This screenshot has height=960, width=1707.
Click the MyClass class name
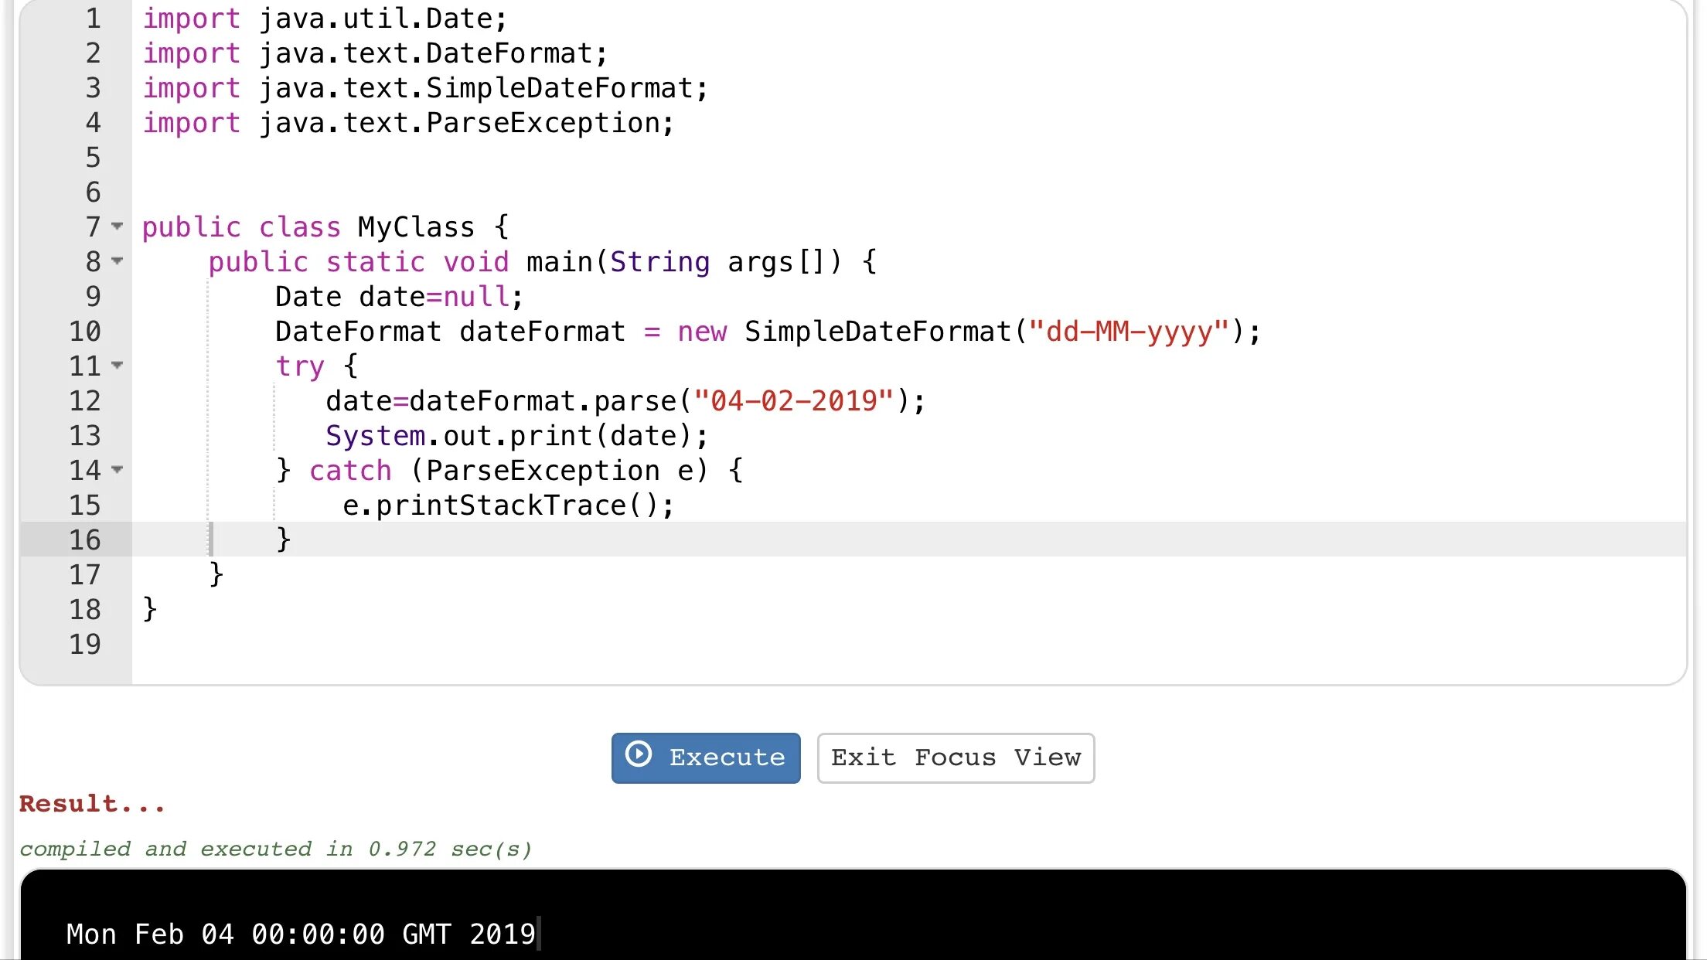(416, 227)
